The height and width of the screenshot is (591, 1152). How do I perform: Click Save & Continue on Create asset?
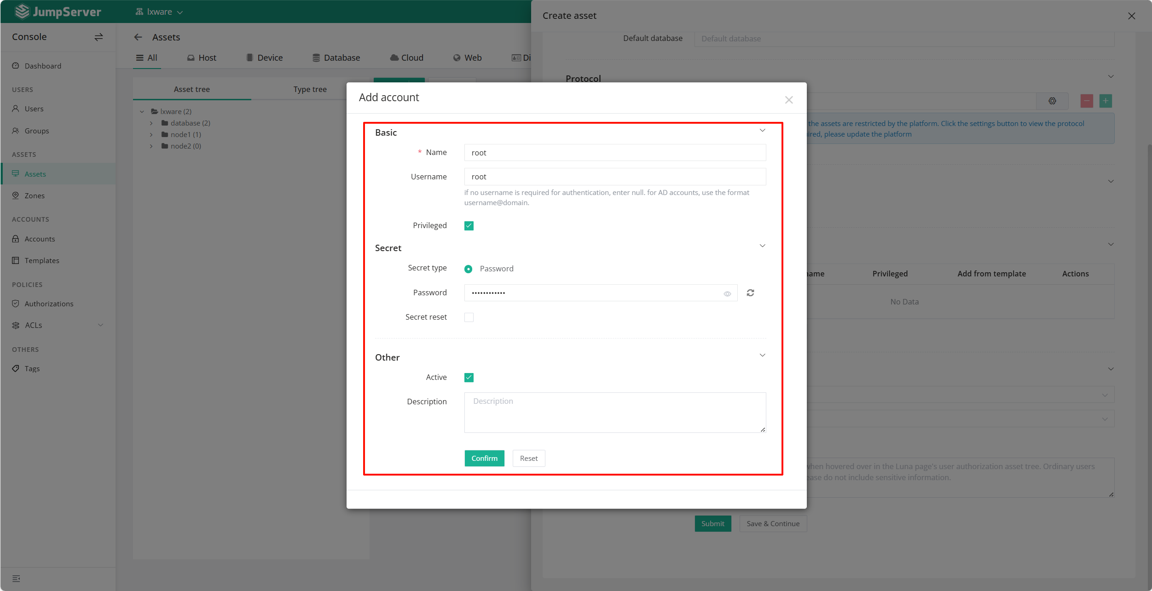773,523
